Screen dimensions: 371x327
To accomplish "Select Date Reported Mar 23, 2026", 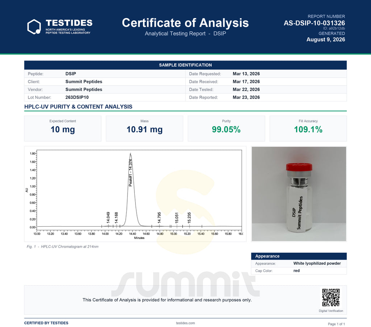I will coord(246,97).
